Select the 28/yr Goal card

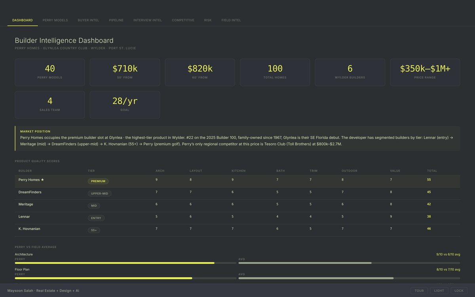point(125,105)
